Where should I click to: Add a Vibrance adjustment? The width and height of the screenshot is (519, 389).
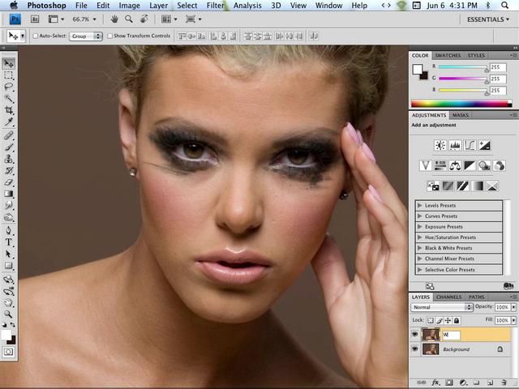(x=425, y=165)
